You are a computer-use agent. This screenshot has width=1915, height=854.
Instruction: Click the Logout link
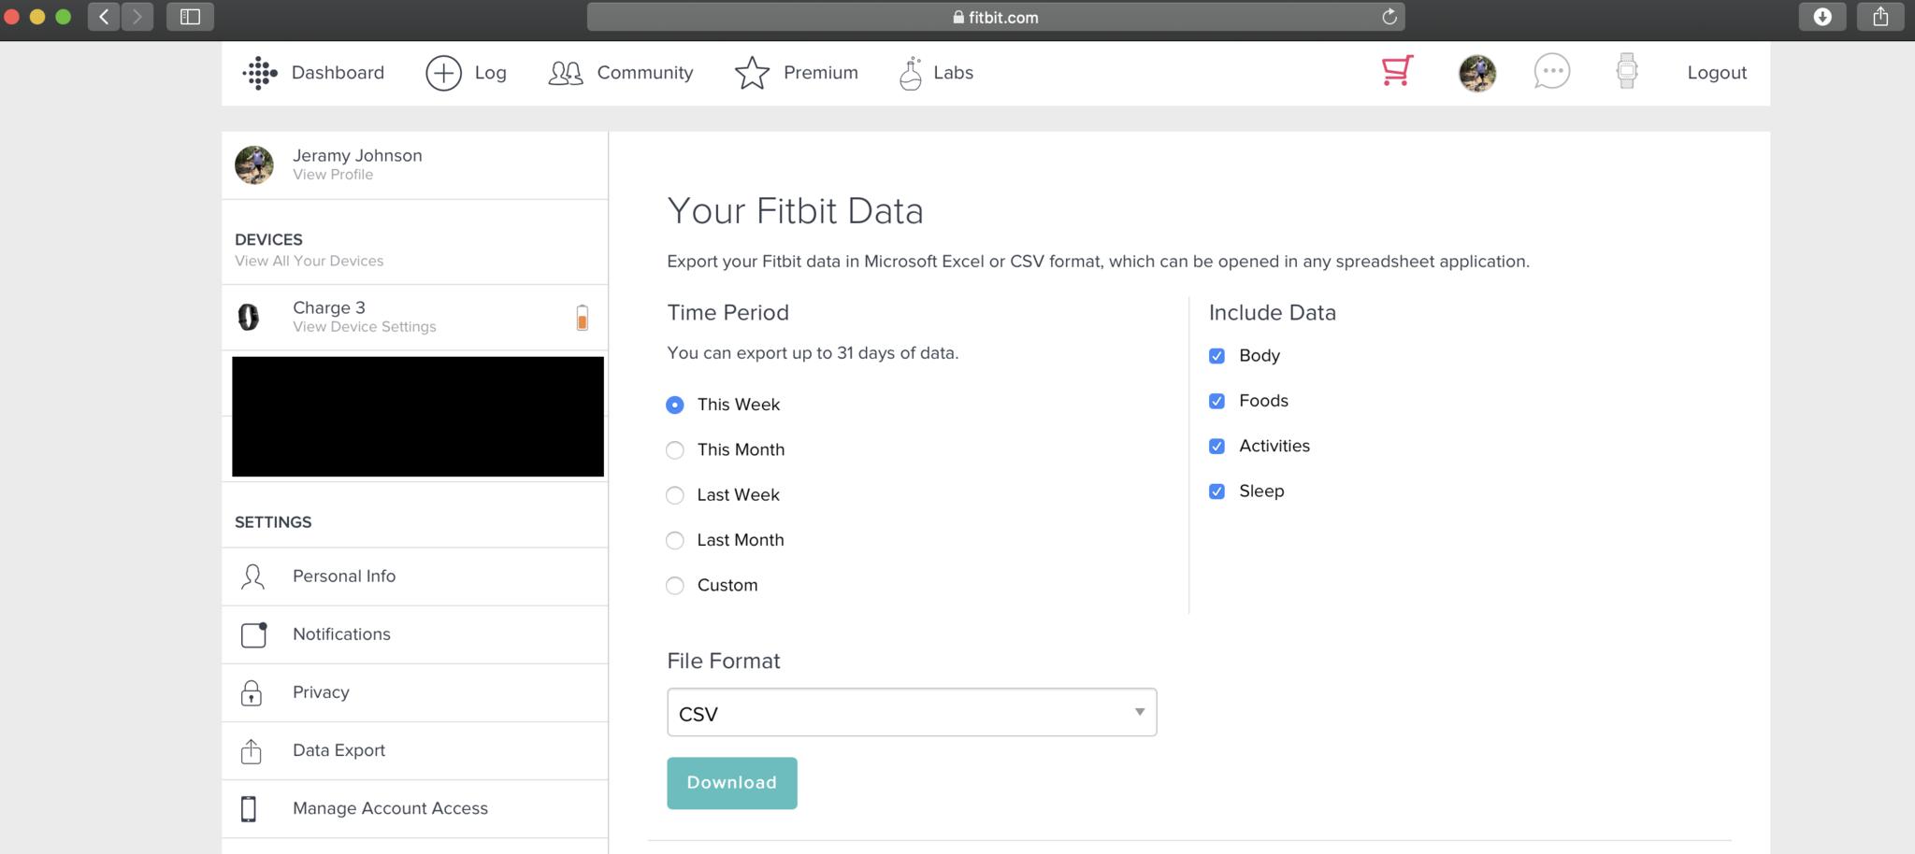pyautogui.click(x=1717, y=73)
